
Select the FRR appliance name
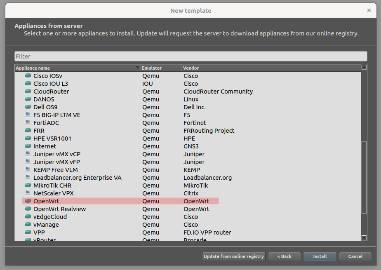[39, 130]
